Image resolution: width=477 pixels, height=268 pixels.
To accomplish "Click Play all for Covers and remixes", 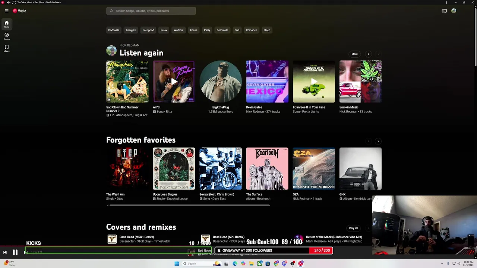I will tap(353, 228).
